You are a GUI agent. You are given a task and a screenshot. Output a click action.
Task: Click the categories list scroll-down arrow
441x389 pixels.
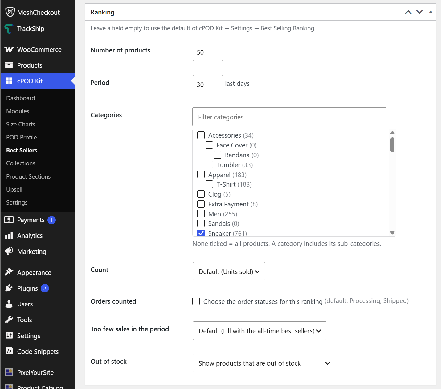click(392, 233)
